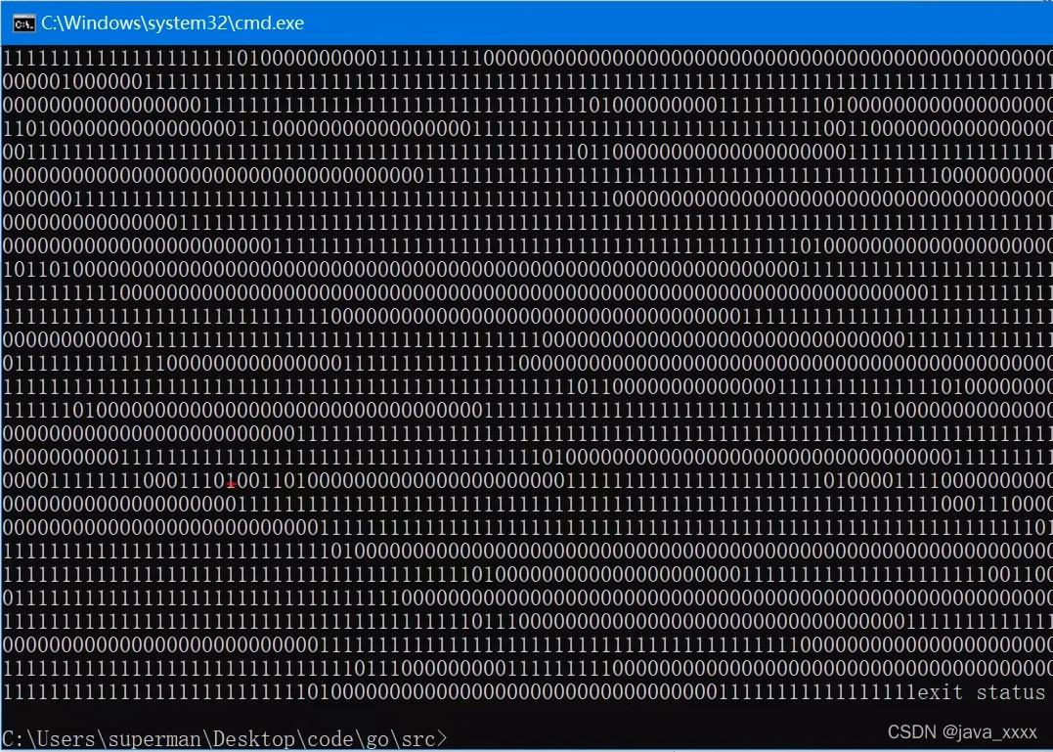Click the prompt C:\Users\superman\Desktop\code\go\src>
Screen dimensions: 1053x752
coord(224,739)
